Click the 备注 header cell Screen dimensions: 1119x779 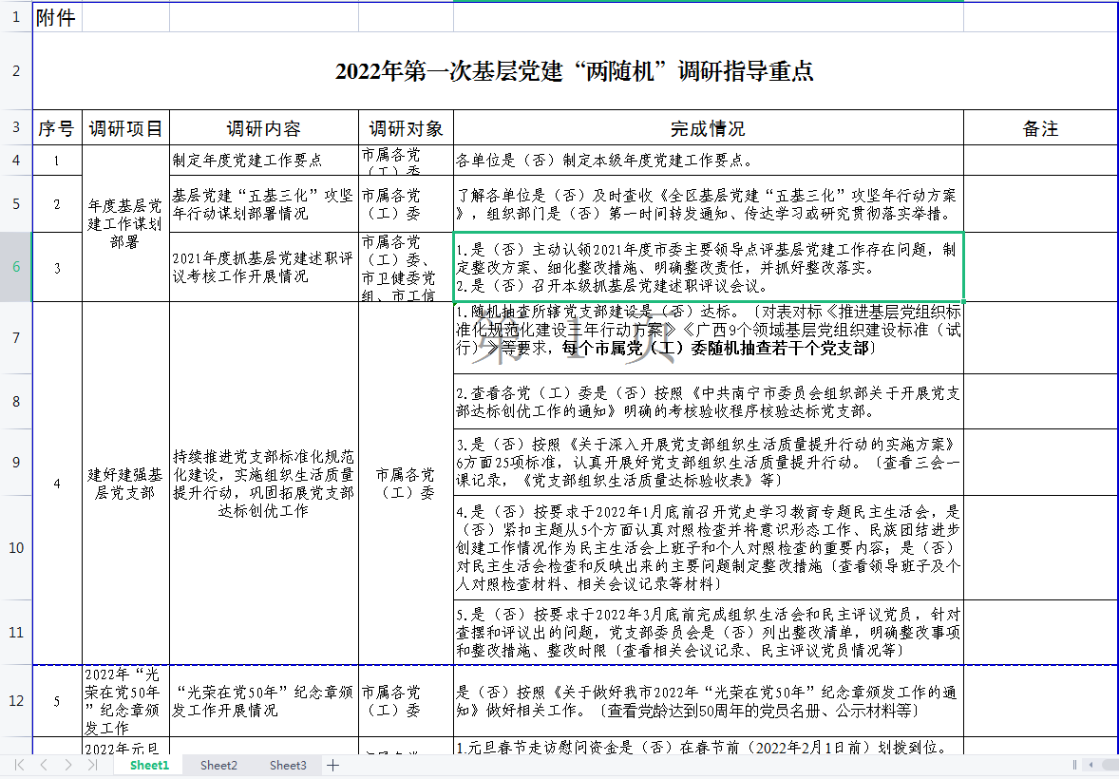point(1040,128)
